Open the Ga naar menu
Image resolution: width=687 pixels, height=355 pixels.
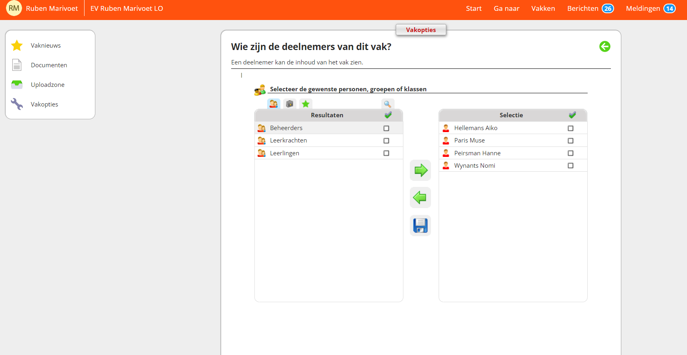(x=506, y=8)
